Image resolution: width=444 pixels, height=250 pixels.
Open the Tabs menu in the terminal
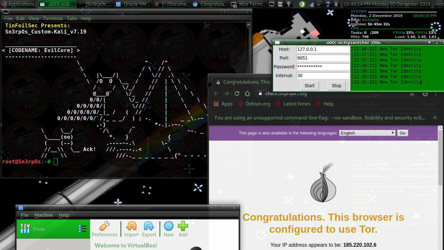point(72,19)
